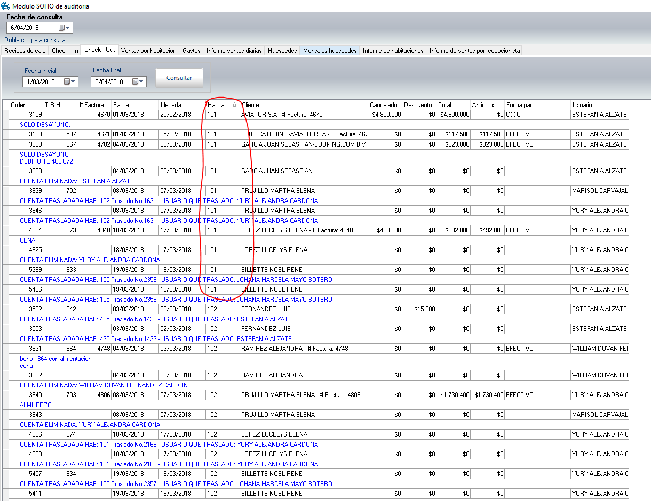Open the Recibos de caja tab
Image resolution: width=651 pixels, height=501 pixels.
coord(25,51)
